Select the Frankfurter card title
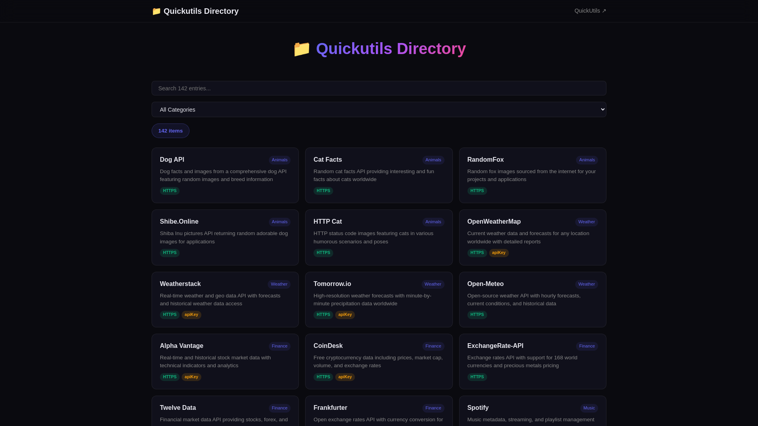The image size is (758, 426). [330, 408]
